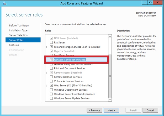
Task: Toggle the Print and Document Services checkbox
Action: point(51,68)
